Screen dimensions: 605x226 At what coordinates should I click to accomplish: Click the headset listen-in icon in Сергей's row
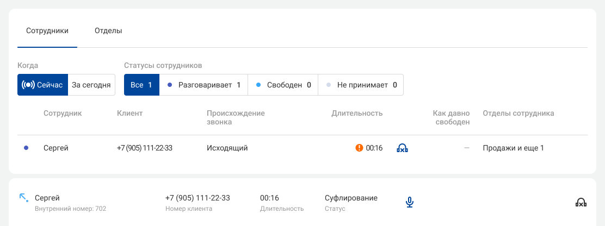tap(402, 148)
